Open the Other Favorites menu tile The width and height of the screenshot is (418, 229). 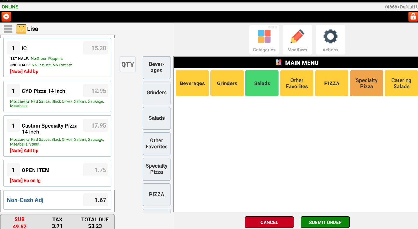point(297,83)
